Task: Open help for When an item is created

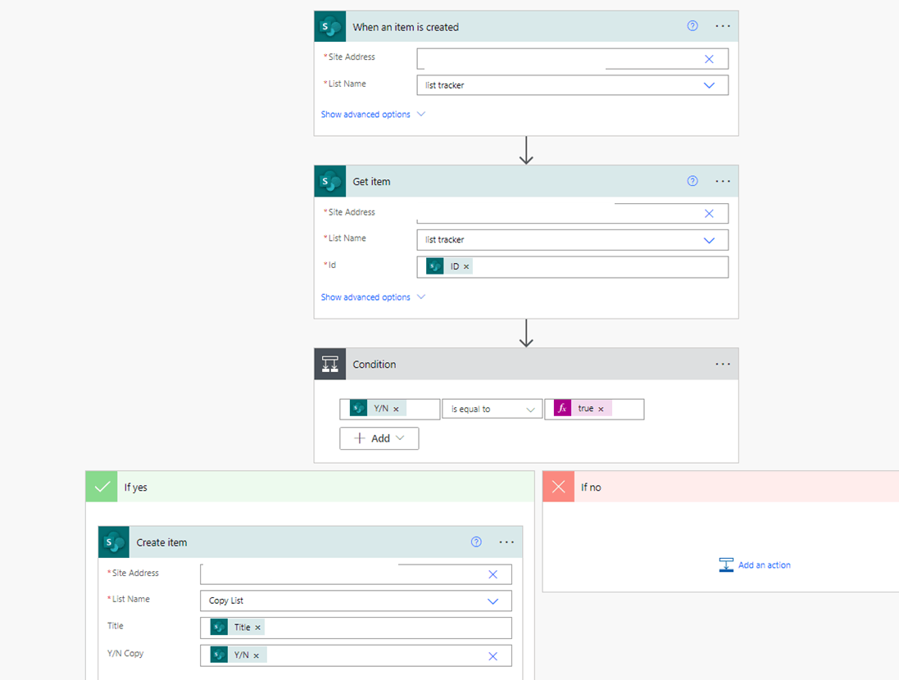Action: (x=692, y=25)
